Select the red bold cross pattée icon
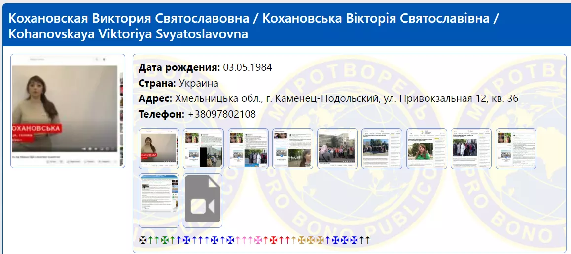The image size is (571, 254). [273, 240]
